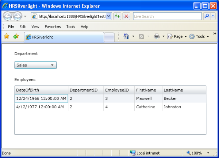
Task: Sort by FirstName column header
Action: click(148, 90)
